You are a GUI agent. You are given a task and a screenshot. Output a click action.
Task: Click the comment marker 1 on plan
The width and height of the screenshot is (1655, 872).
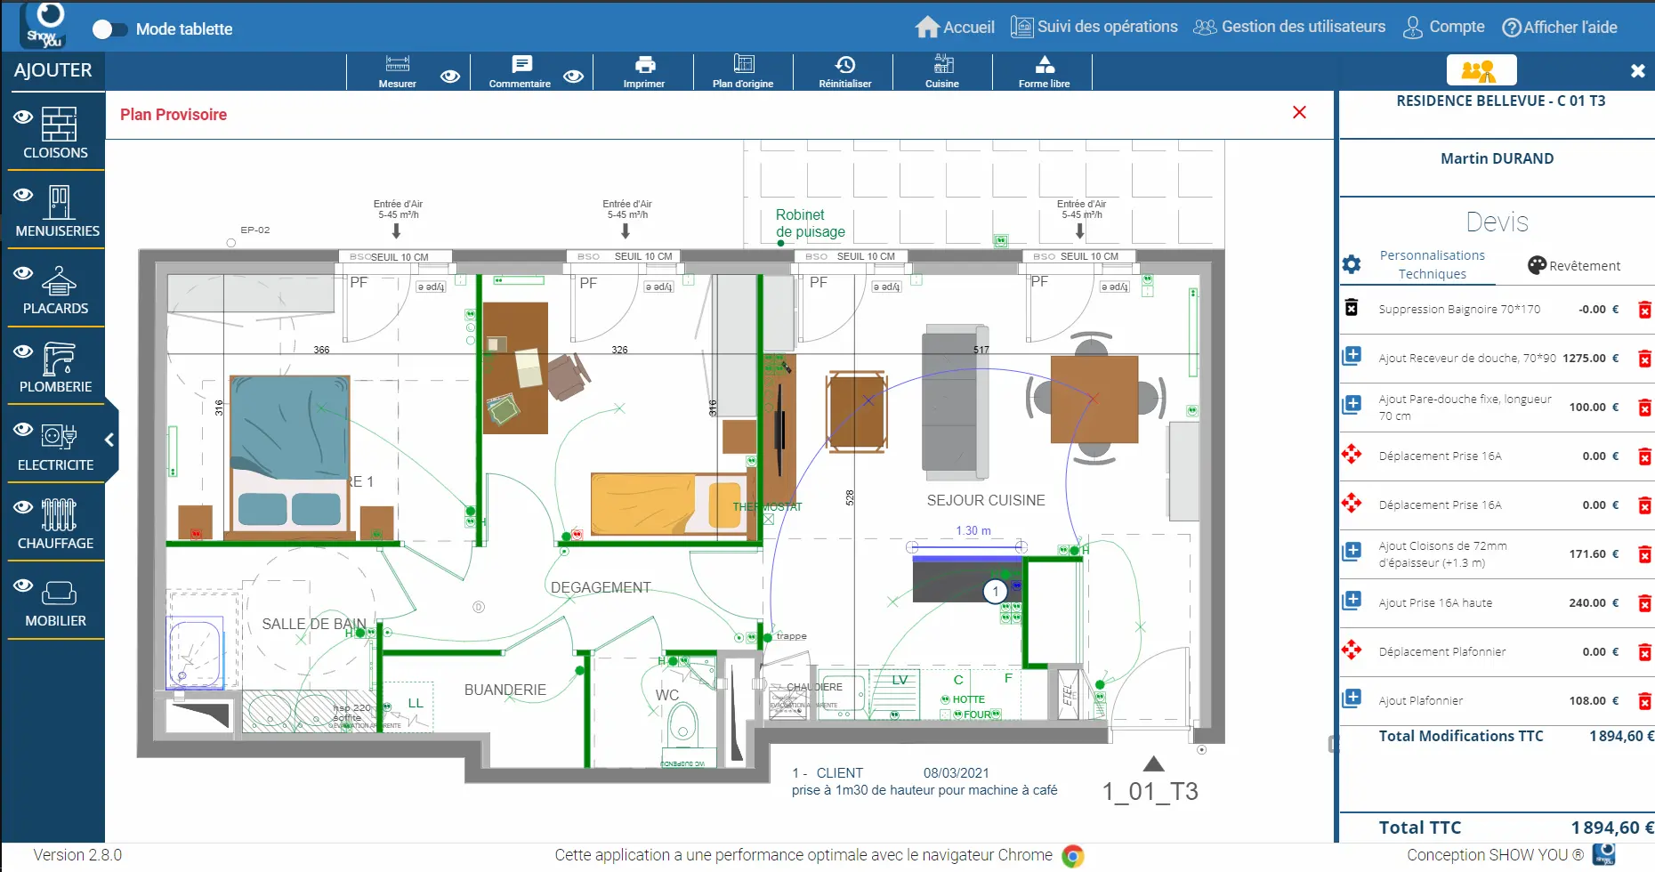click(x=995, y=592)
